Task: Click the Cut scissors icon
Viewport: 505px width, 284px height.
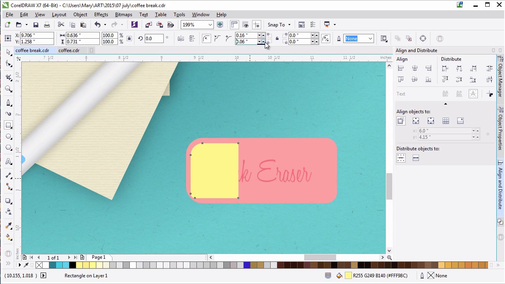Action: coord(61,25)
